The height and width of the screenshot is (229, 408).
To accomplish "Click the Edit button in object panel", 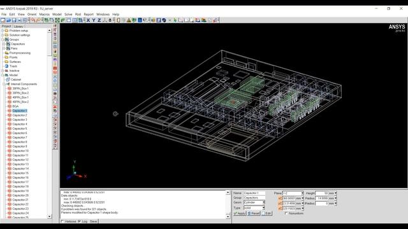I will pos(266,214).
